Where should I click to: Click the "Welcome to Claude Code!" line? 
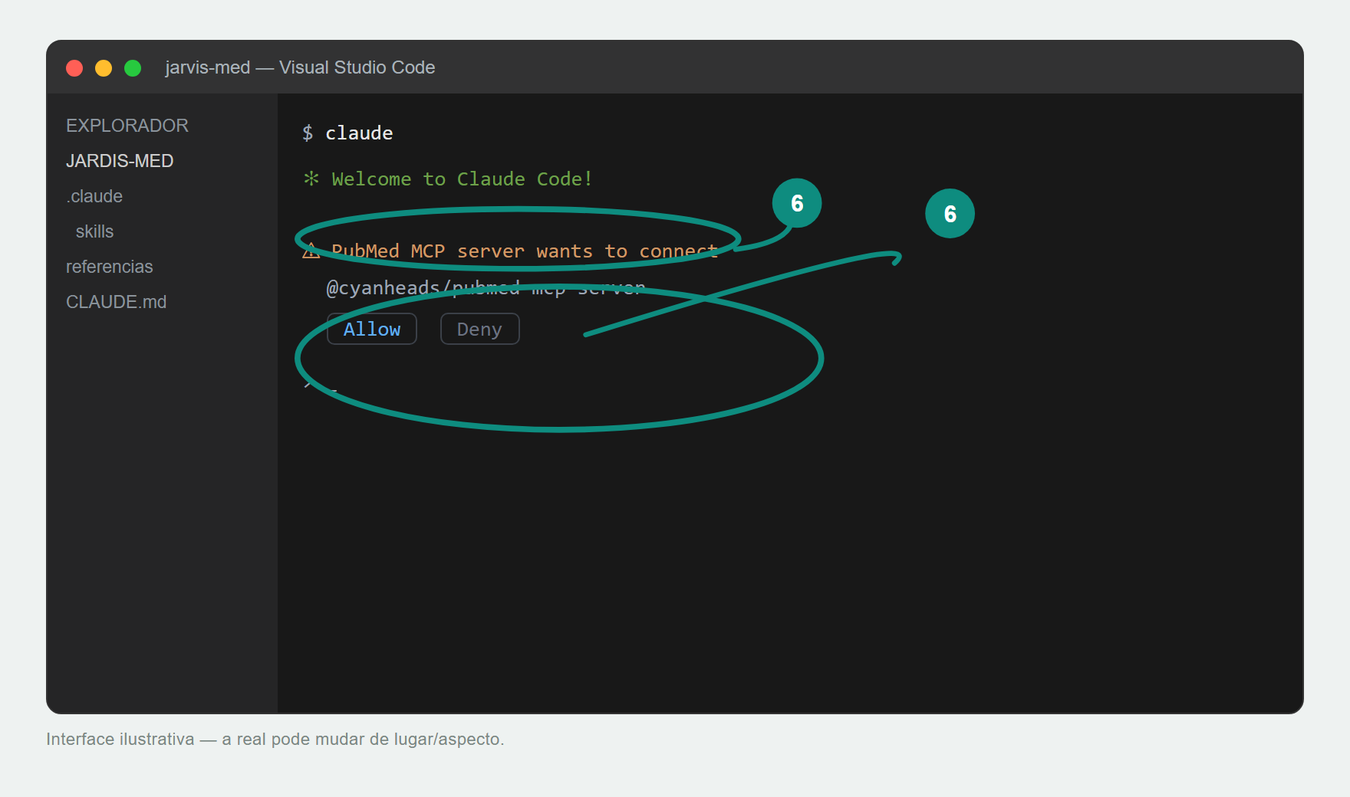pyautogui.click(x=462, y=179)
